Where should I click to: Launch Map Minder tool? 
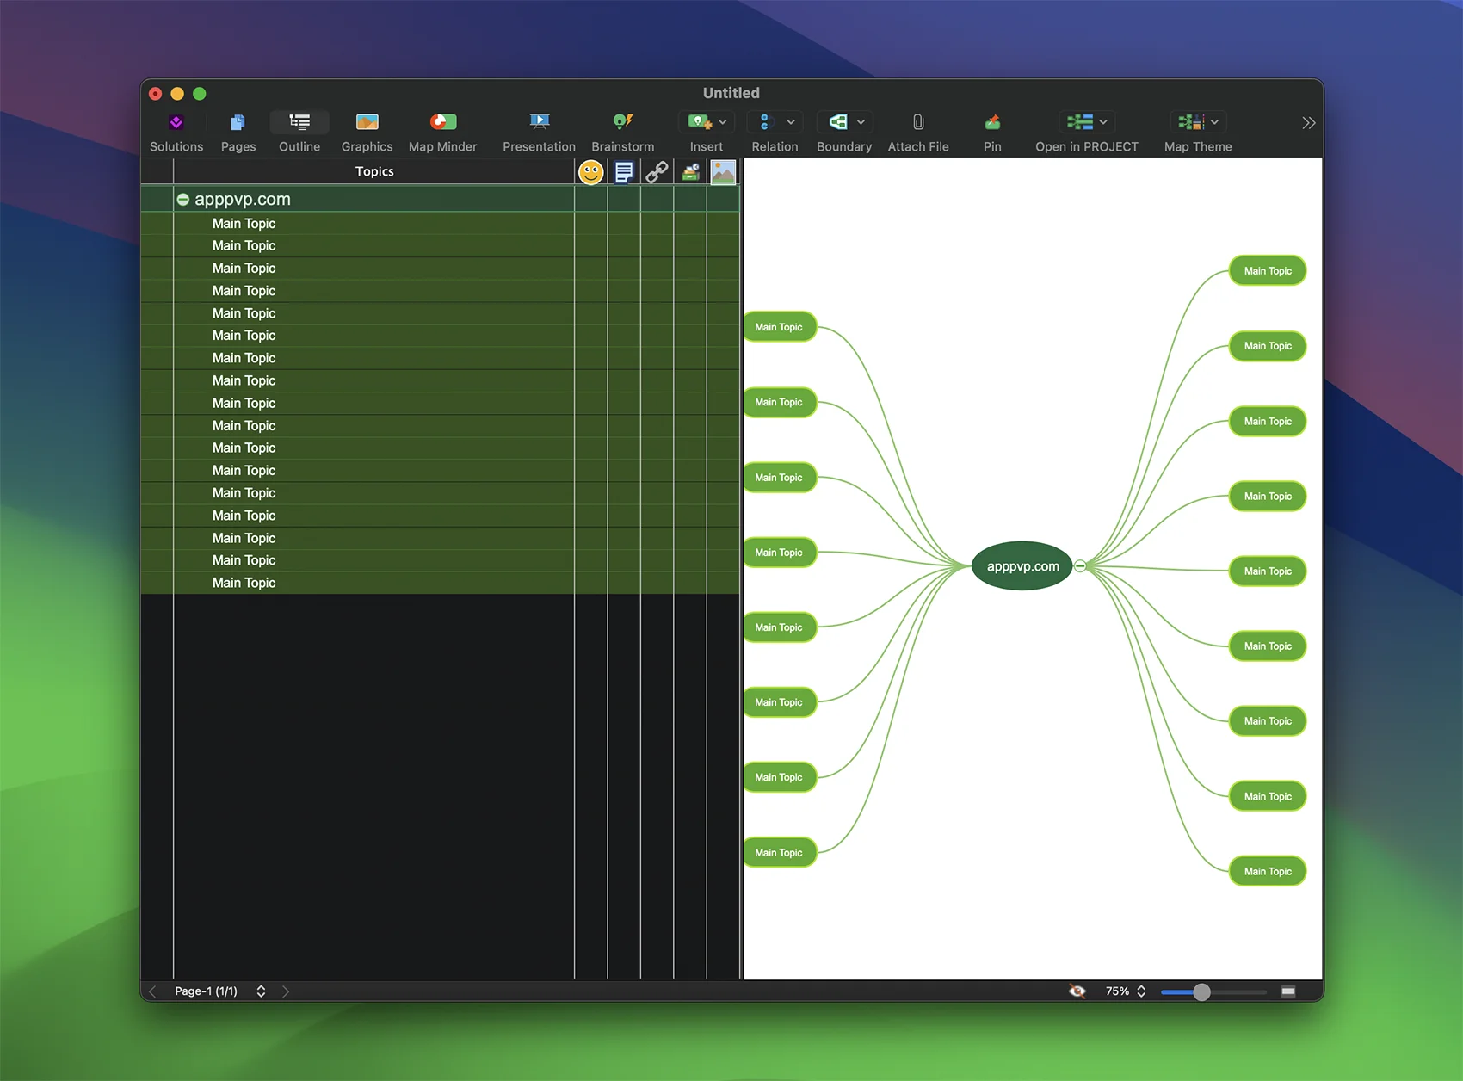tap(443, 122)
